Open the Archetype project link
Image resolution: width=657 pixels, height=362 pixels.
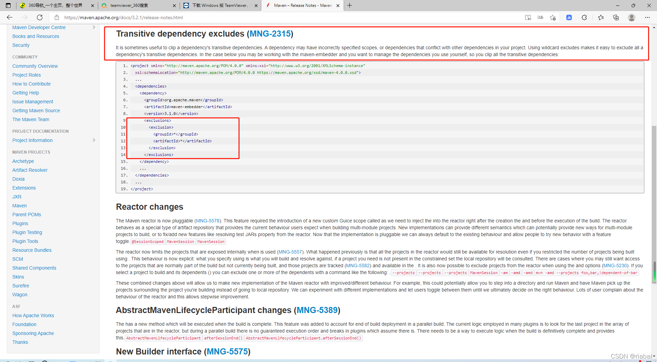(x=23, y=161)
